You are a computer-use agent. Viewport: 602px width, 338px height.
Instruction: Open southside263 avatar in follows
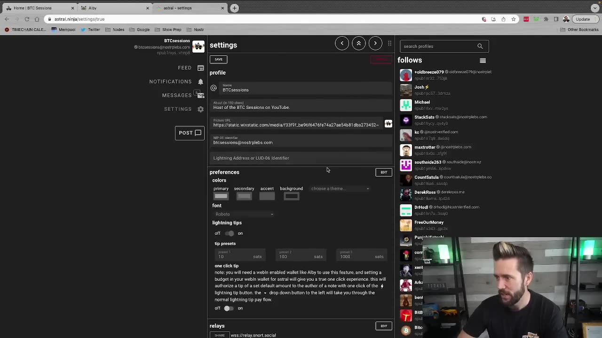point(405,165)
